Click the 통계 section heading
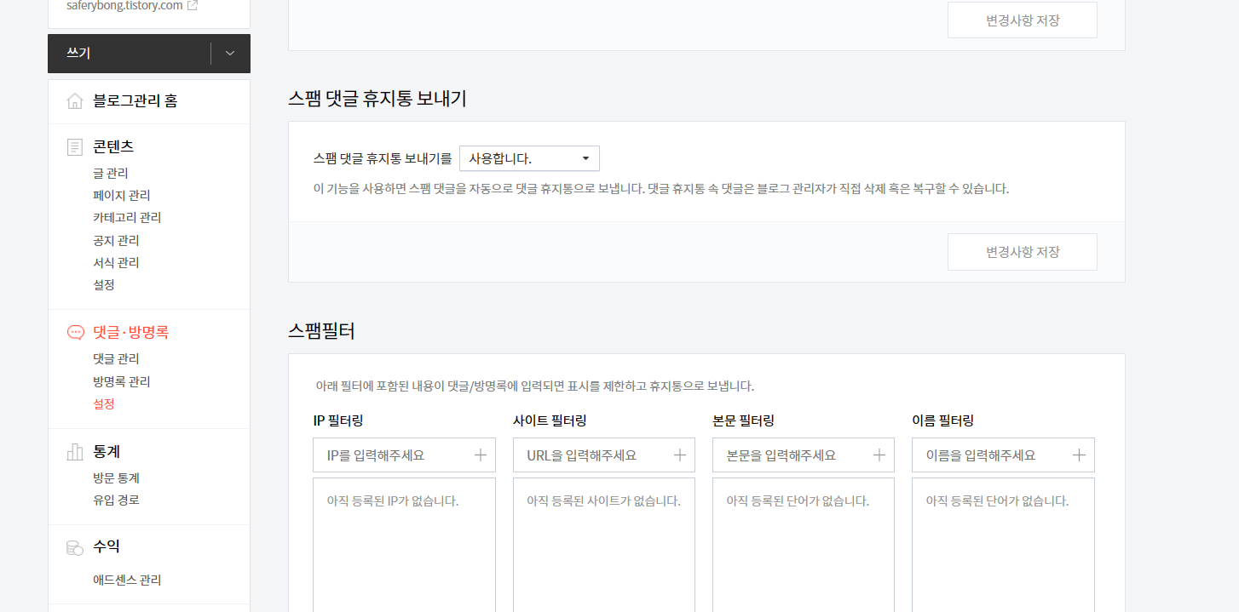This screenshot has width=1239, height=612. tap(107, 452)
